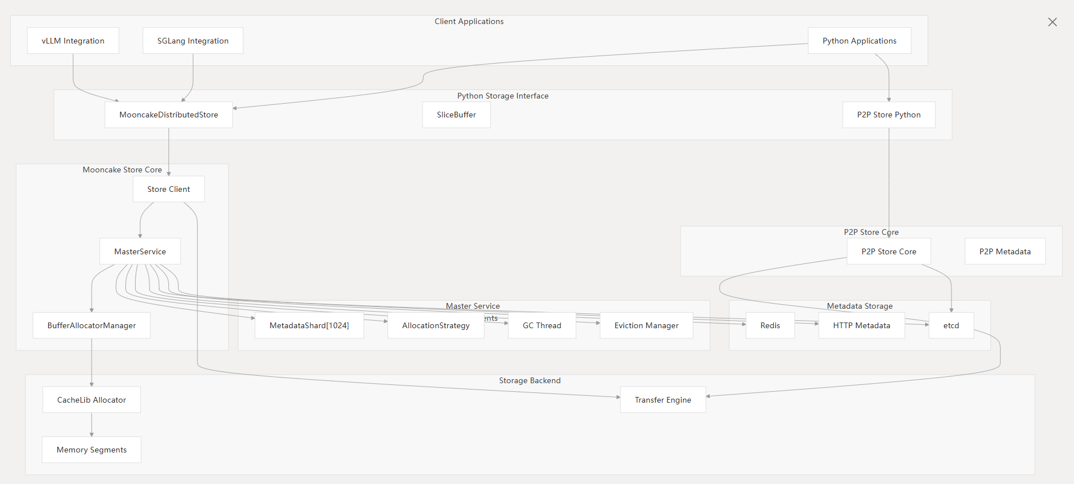Click the "Storage Backend" group title
The height and width of the screenshot is (484, 1074).
point(530,380)
